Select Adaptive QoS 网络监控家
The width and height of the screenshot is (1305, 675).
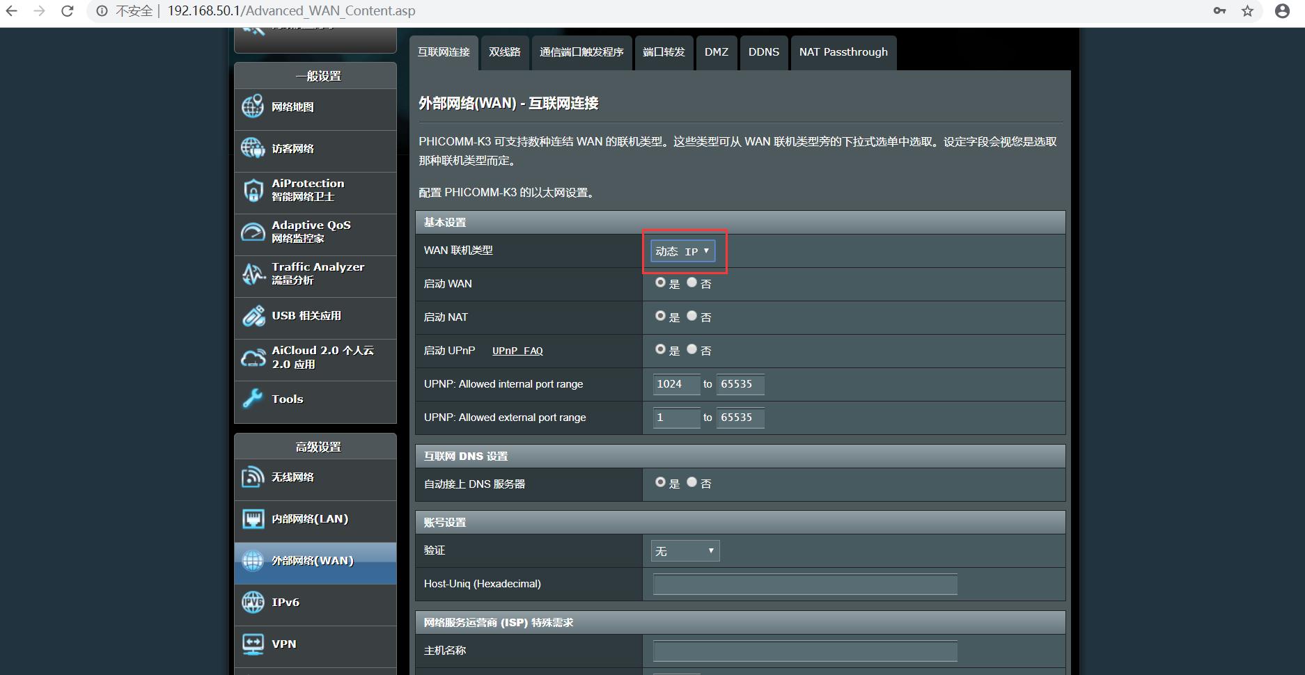[x=311, y=231]
